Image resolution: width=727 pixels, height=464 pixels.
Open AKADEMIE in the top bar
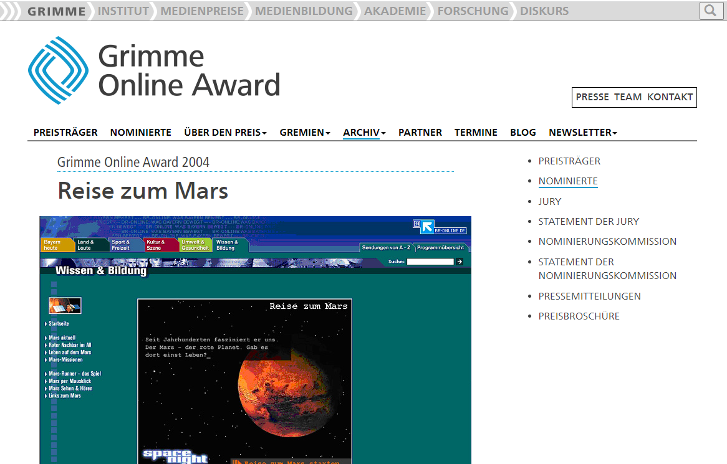(x=395, y=11)
